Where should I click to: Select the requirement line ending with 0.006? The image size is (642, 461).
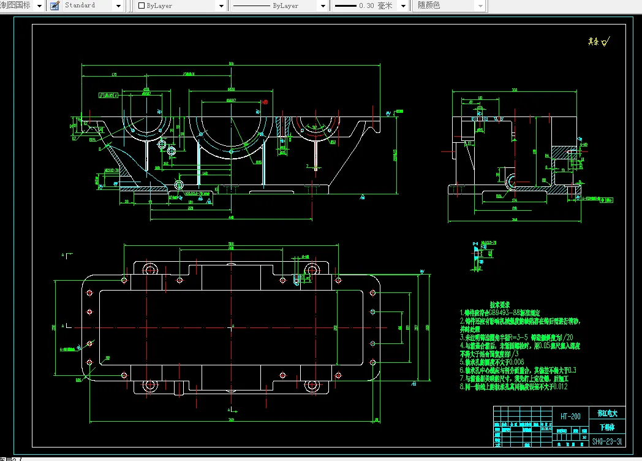click(x=492, y=362)
